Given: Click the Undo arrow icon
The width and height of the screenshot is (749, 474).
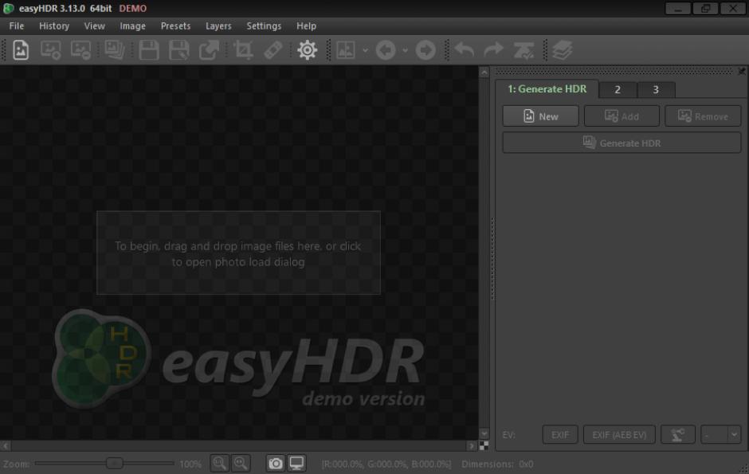Looking at the screenshot, I should point(465,49).
